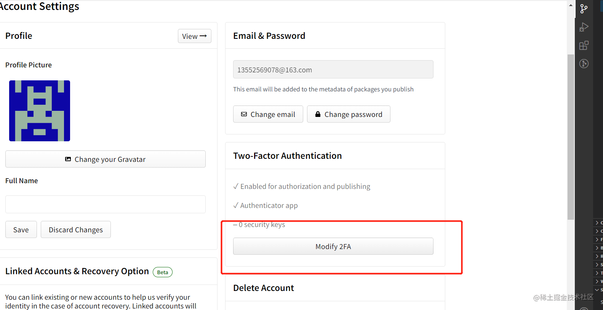
Task: Click the 'Profile' section heading
Action: coord(19,36)
